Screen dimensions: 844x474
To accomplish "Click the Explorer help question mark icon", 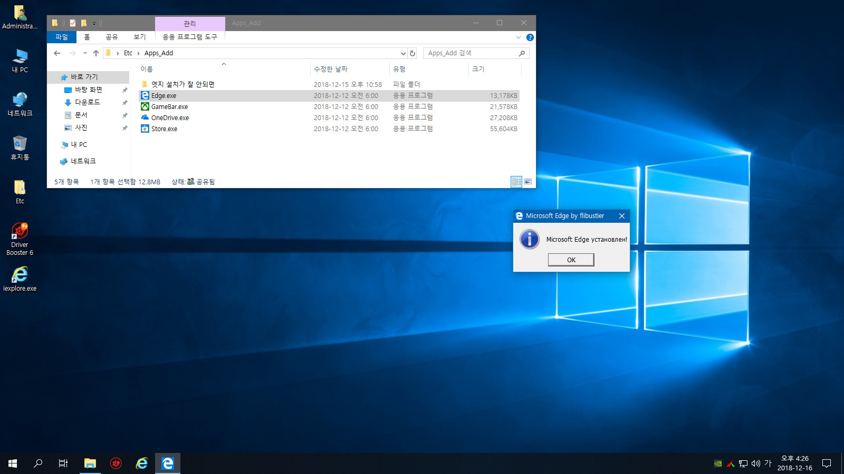I will click(530, 37).
